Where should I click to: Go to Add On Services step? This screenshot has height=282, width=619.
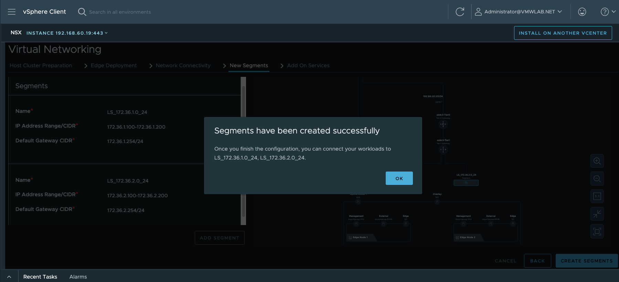[x=308, y=66]
